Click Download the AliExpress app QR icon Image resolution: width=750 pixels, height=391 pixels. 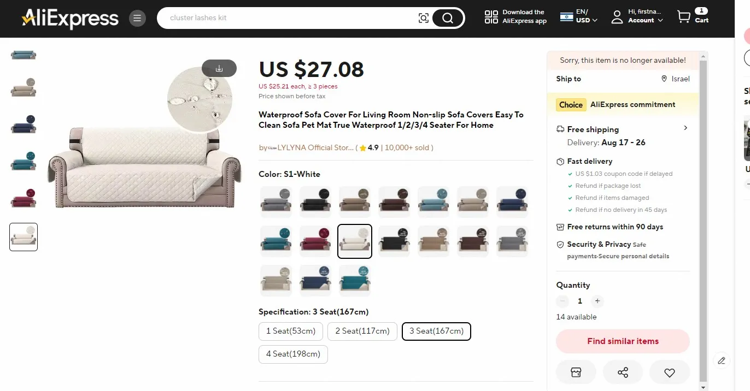491,17
